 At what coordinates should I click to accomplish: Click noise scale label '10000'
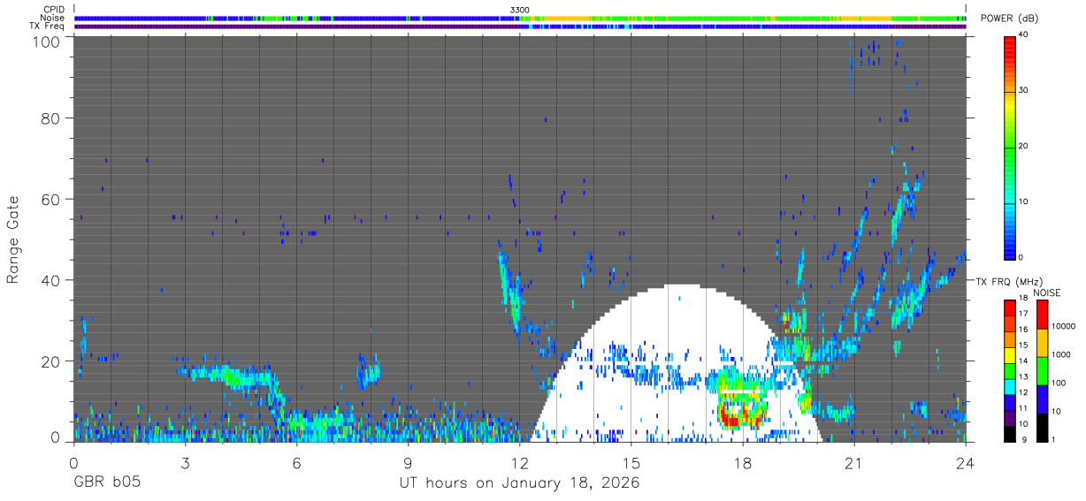click(1064, 326)
